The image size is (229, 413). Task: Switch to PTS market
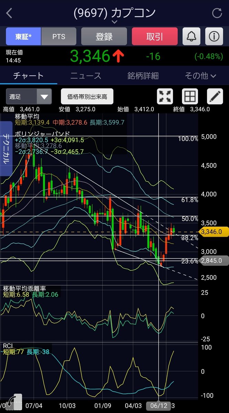tap(59, 36)
